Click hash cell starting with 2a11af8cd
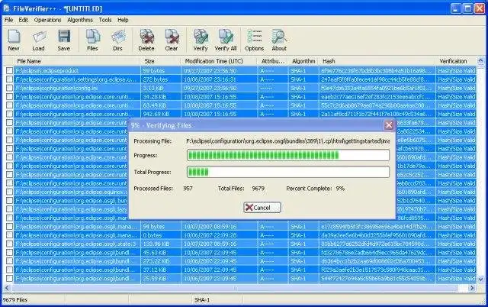 click(377, 114)
